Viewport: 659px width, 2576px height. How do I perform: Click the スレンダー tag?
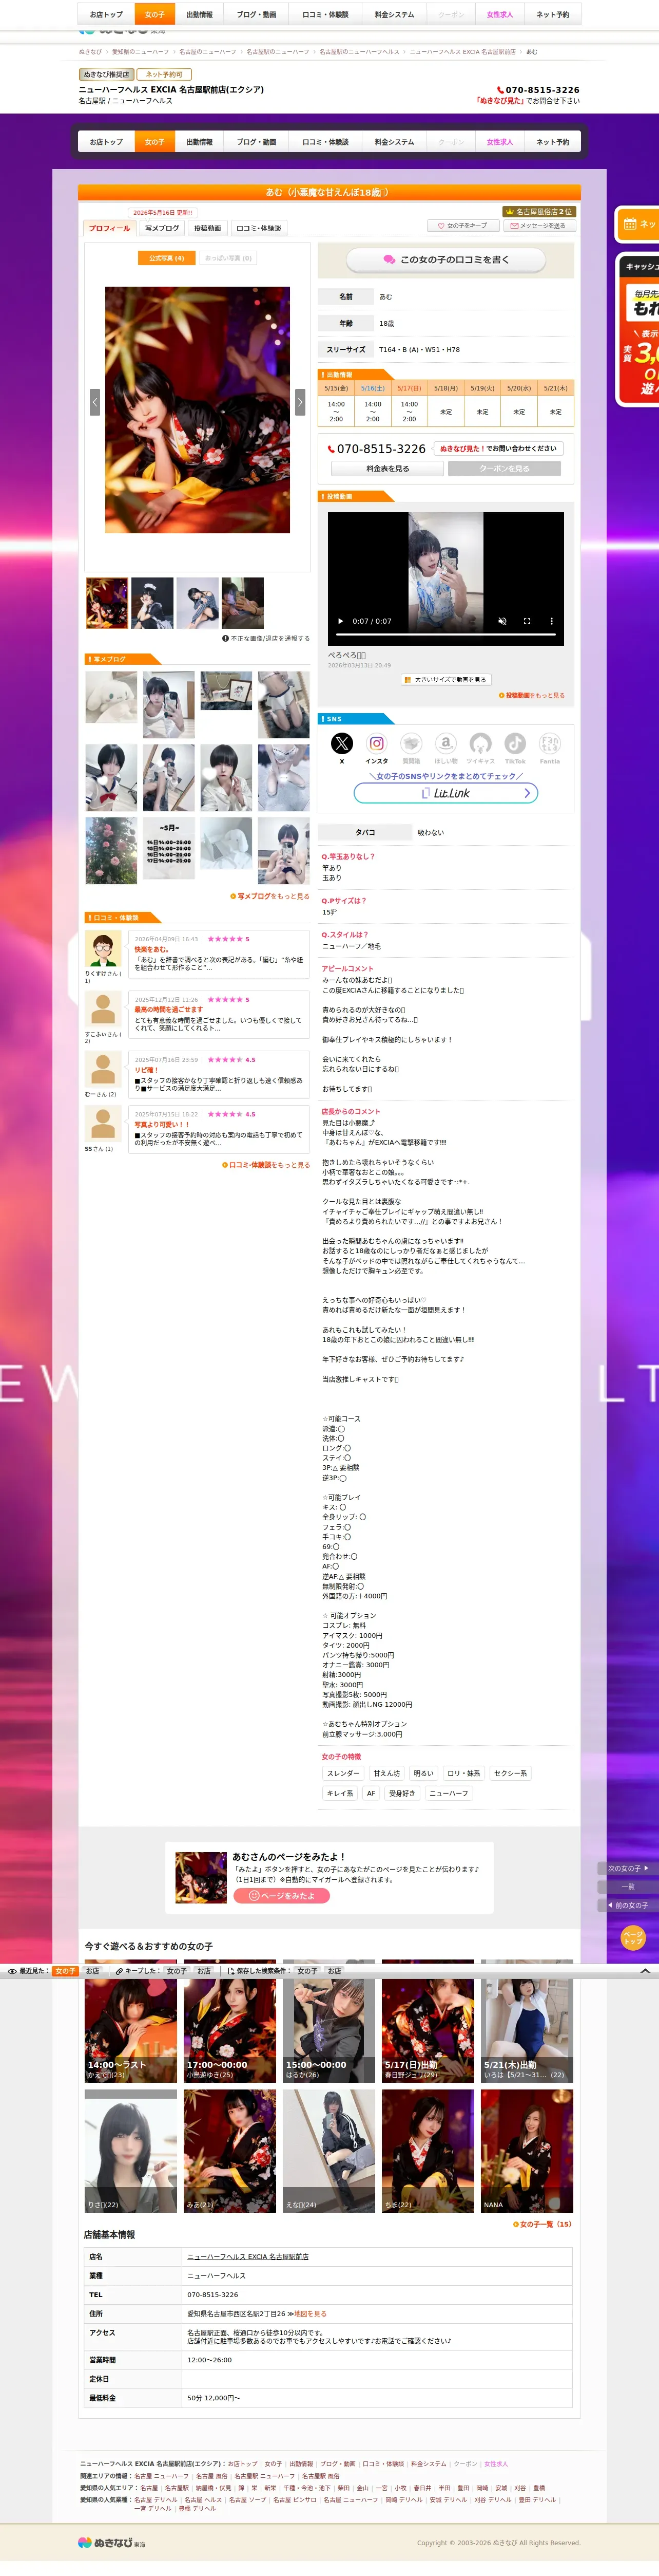pos(343,1773)
